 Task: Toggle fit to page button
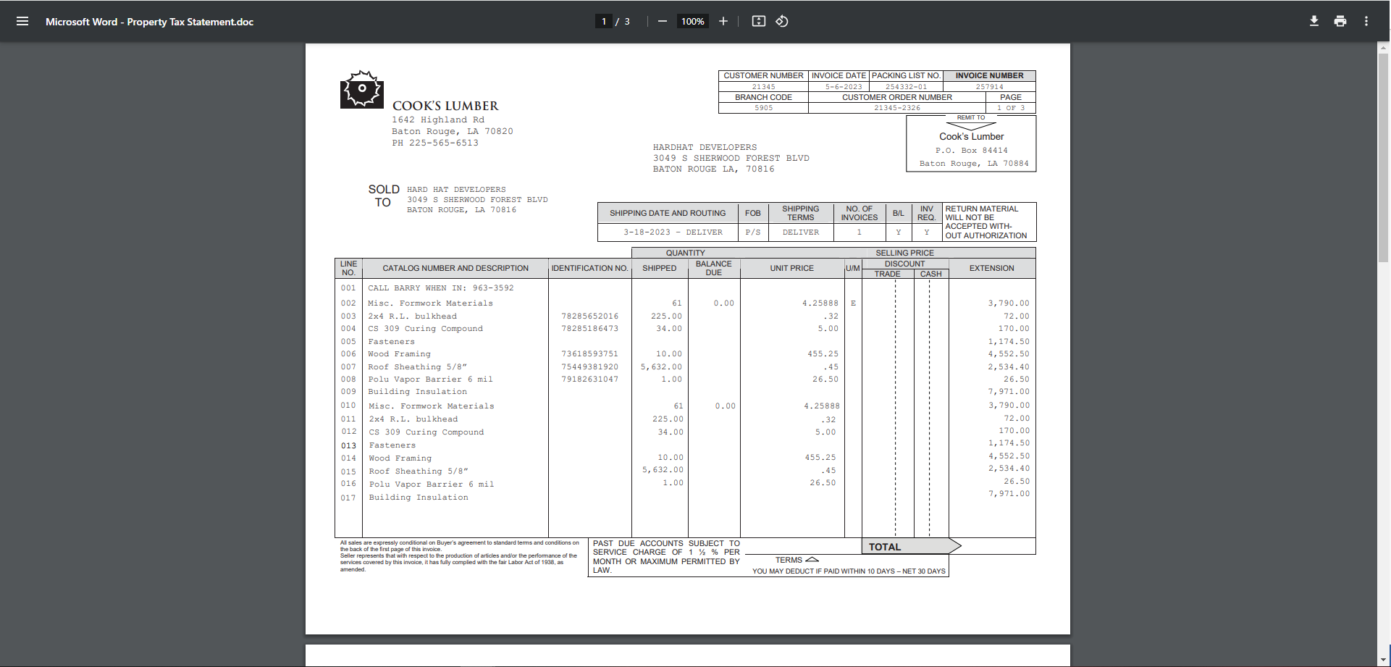[x=758, y=21]
